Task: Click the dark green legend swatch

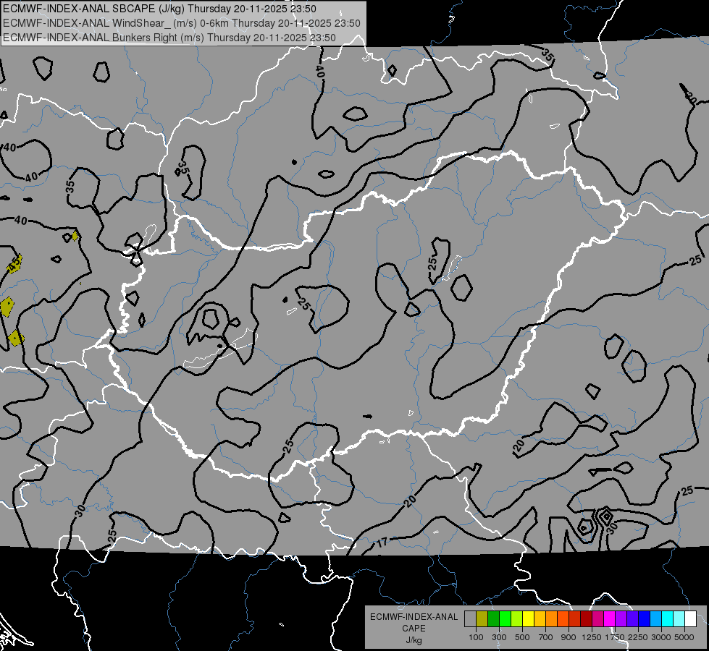Action: [493, 619]
